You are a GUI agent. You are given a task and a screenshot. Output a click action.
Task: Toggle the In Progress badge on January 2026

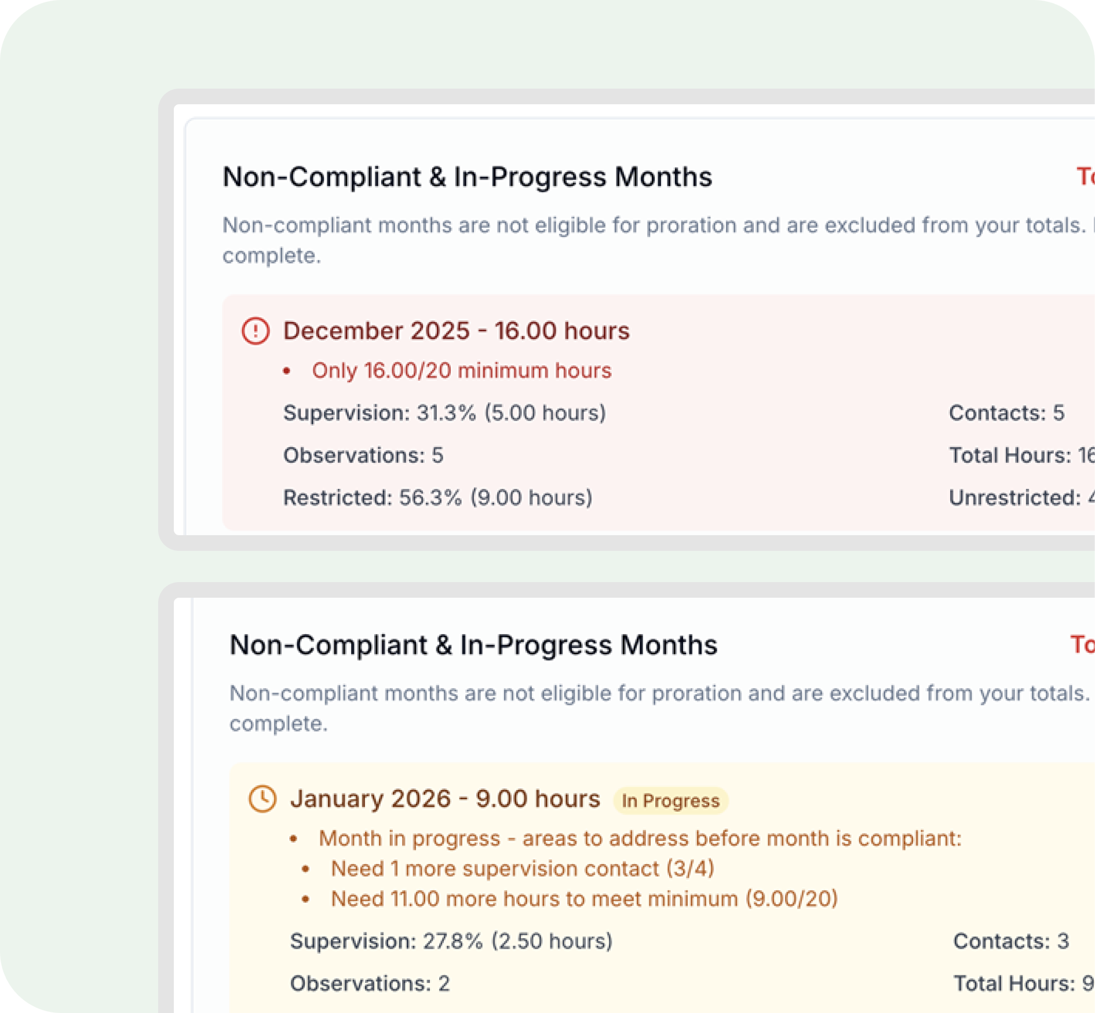(670, 800)
